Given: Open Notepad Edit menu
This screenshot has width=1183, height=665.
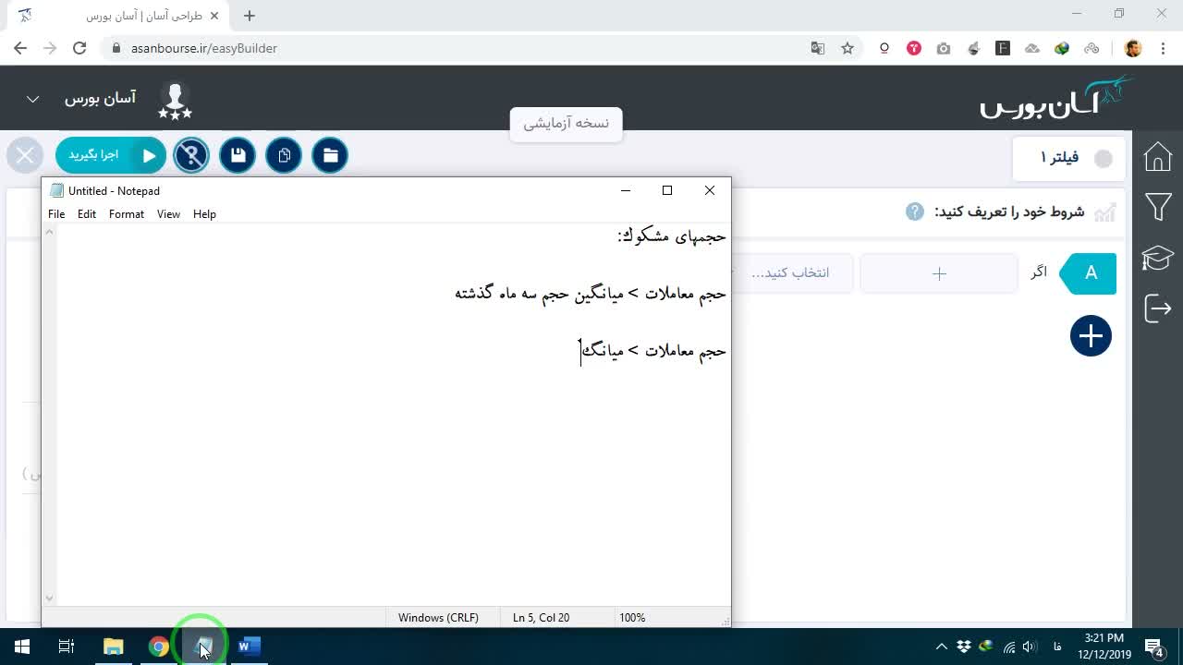Looking at the screenshot, I should click(x=87, y=214).
